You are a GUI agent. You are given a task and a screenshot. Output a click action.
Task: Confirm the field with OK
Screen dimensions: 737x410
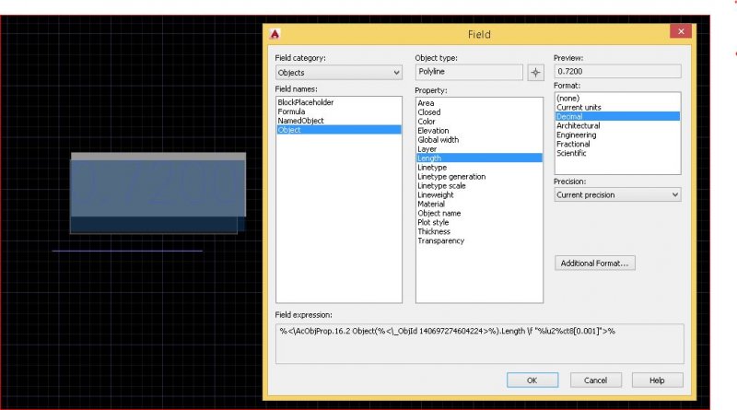[531, 380]
